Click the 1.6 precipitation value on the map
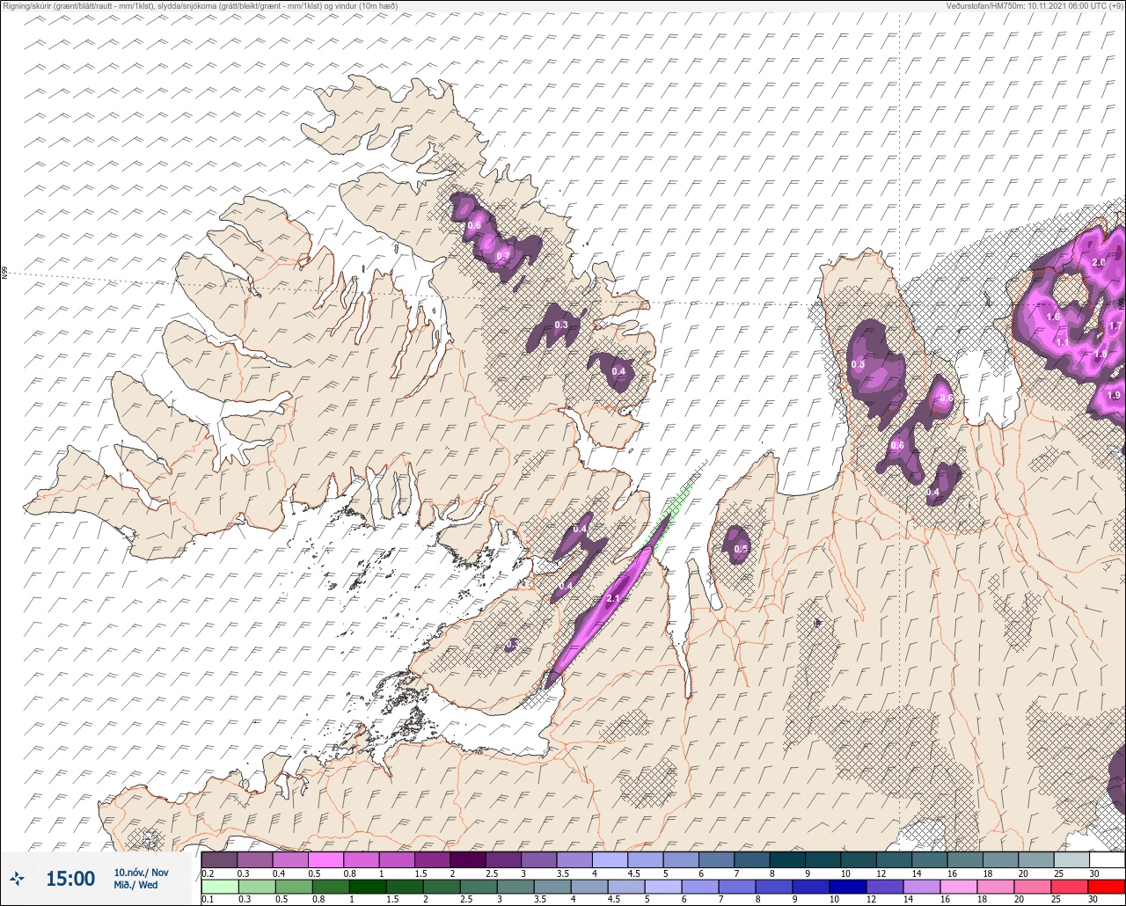 click(1053, 317)
